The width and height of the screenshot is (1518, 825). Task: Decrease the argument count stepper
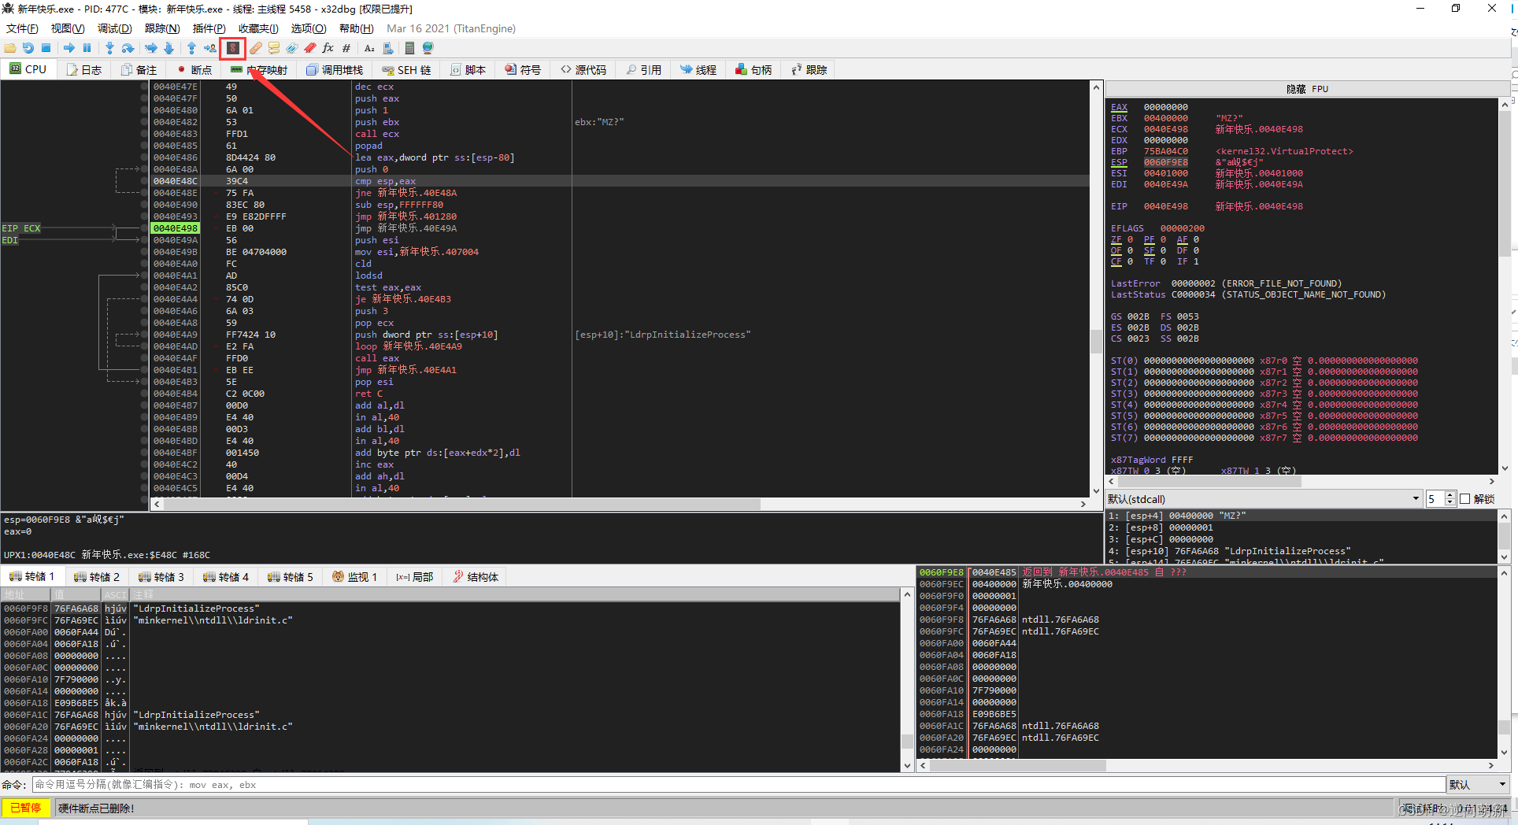1450,503
